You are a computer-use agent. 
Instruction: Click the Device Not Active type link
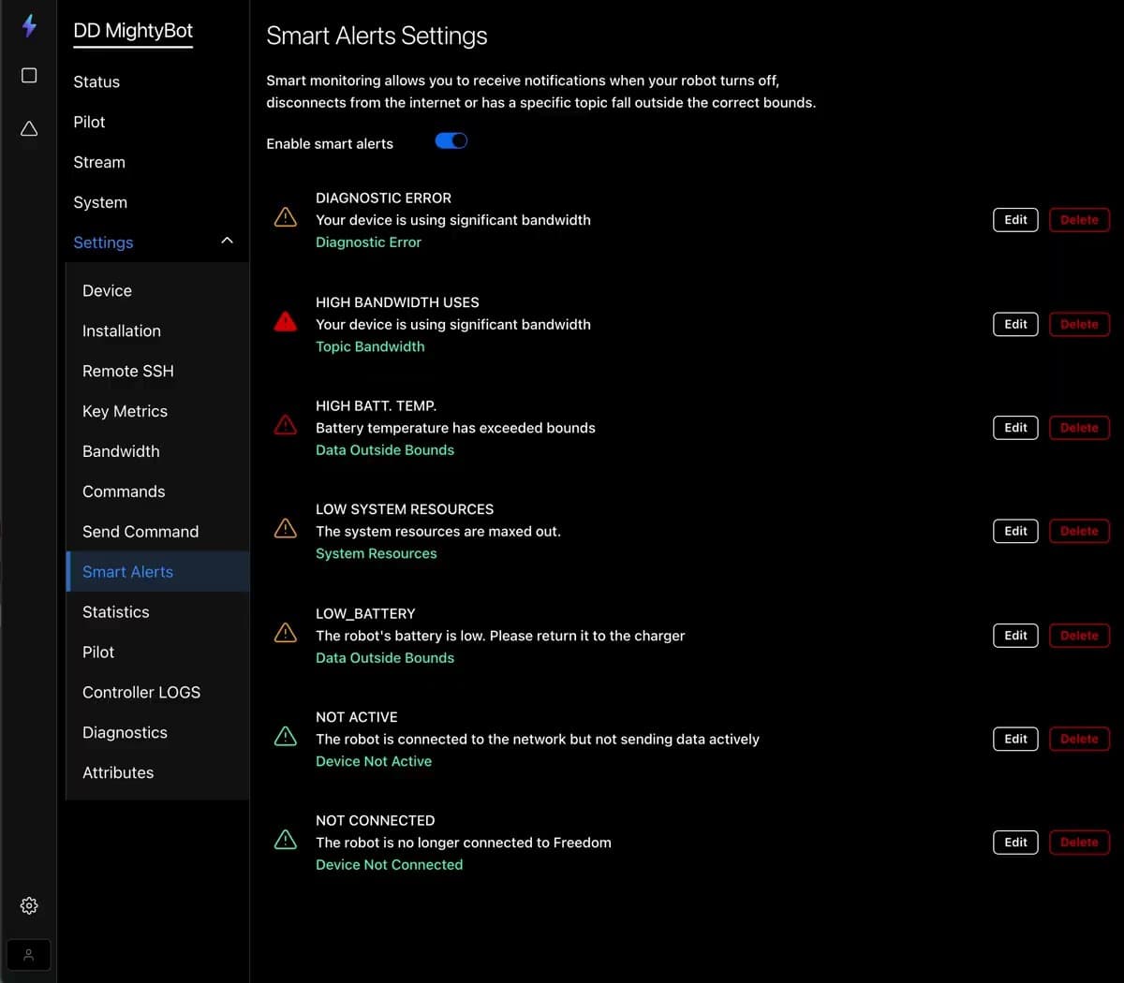tap(374, 761)
